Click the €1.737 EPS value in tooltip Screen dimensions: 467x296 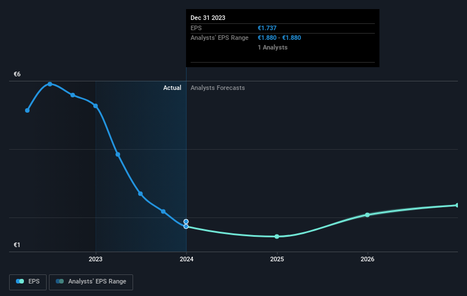pyautogui.click(x=267, y=28)
